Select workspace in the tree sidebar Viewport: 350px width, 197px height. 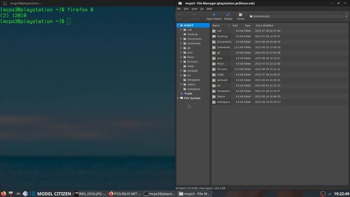pyautogui.click(x=193, y=89)
